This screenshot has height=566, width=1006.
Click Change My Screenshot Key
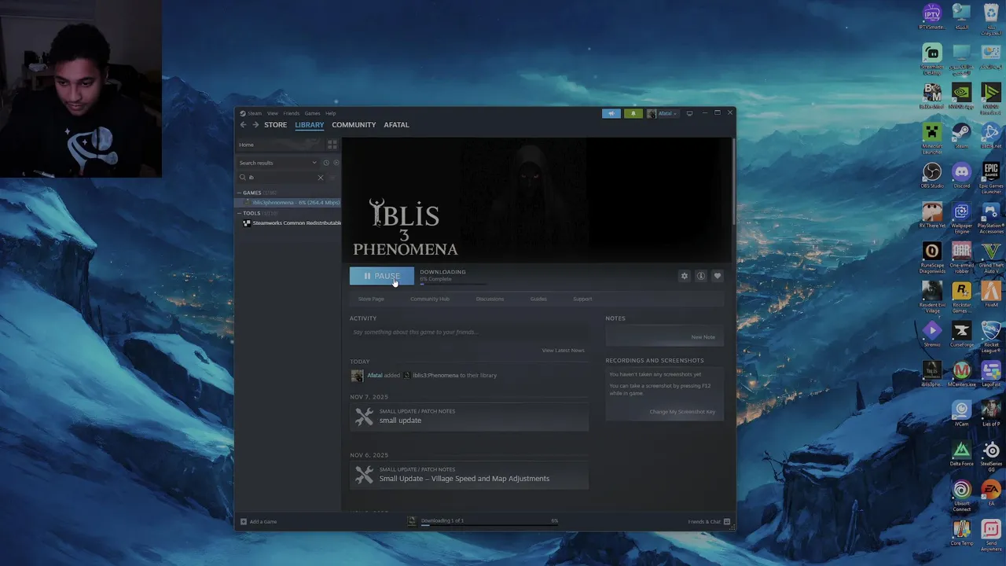pyautogui.click(x=682, y=412)
